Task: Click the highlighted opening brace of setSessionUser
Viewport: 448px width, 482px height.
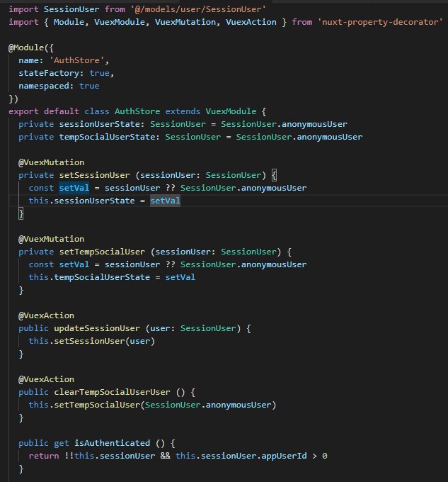Action: point(274,175)
